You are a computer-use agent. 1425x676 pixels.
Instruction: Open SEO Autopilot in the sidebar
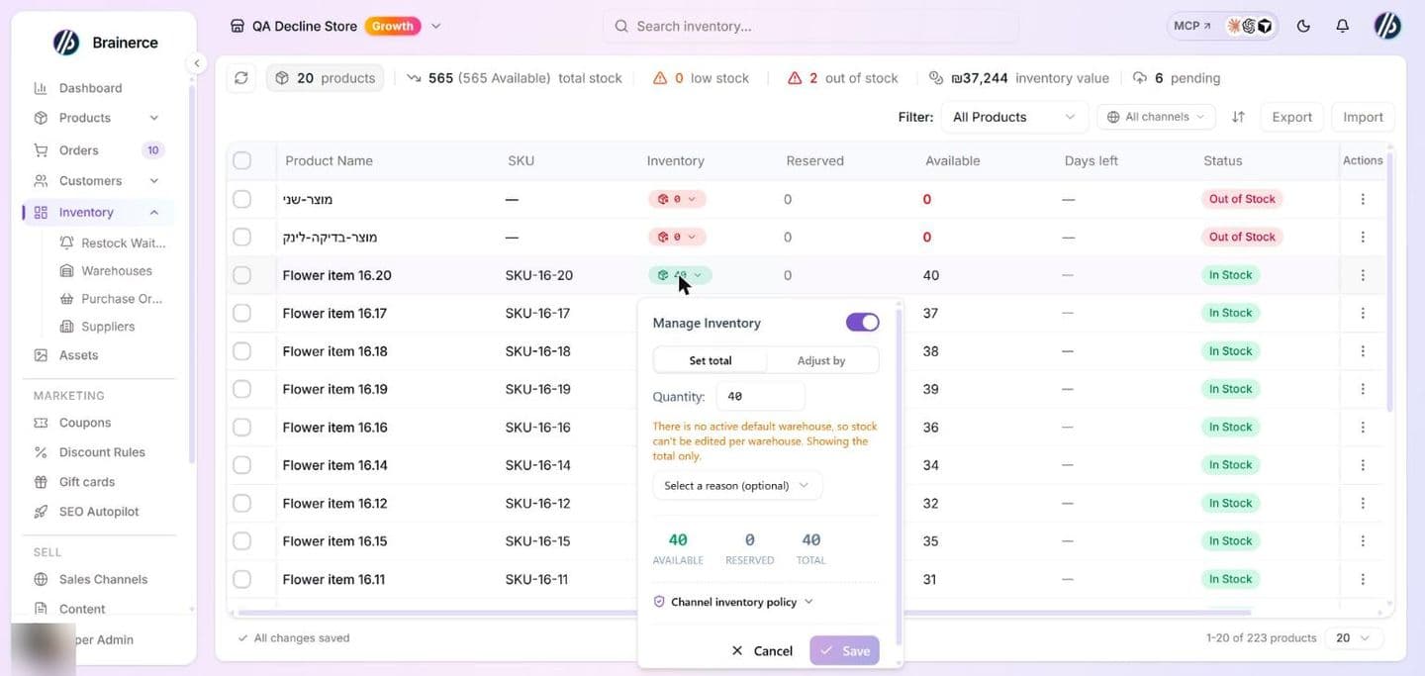click(x=99, y=512)
